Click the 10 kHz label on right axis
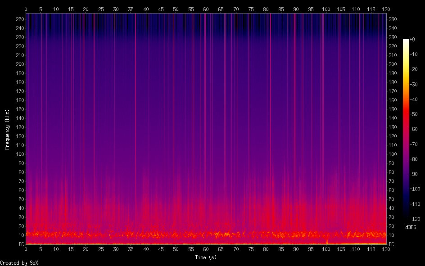Viewport: 425px width, 266px height. tap(392, 235)
